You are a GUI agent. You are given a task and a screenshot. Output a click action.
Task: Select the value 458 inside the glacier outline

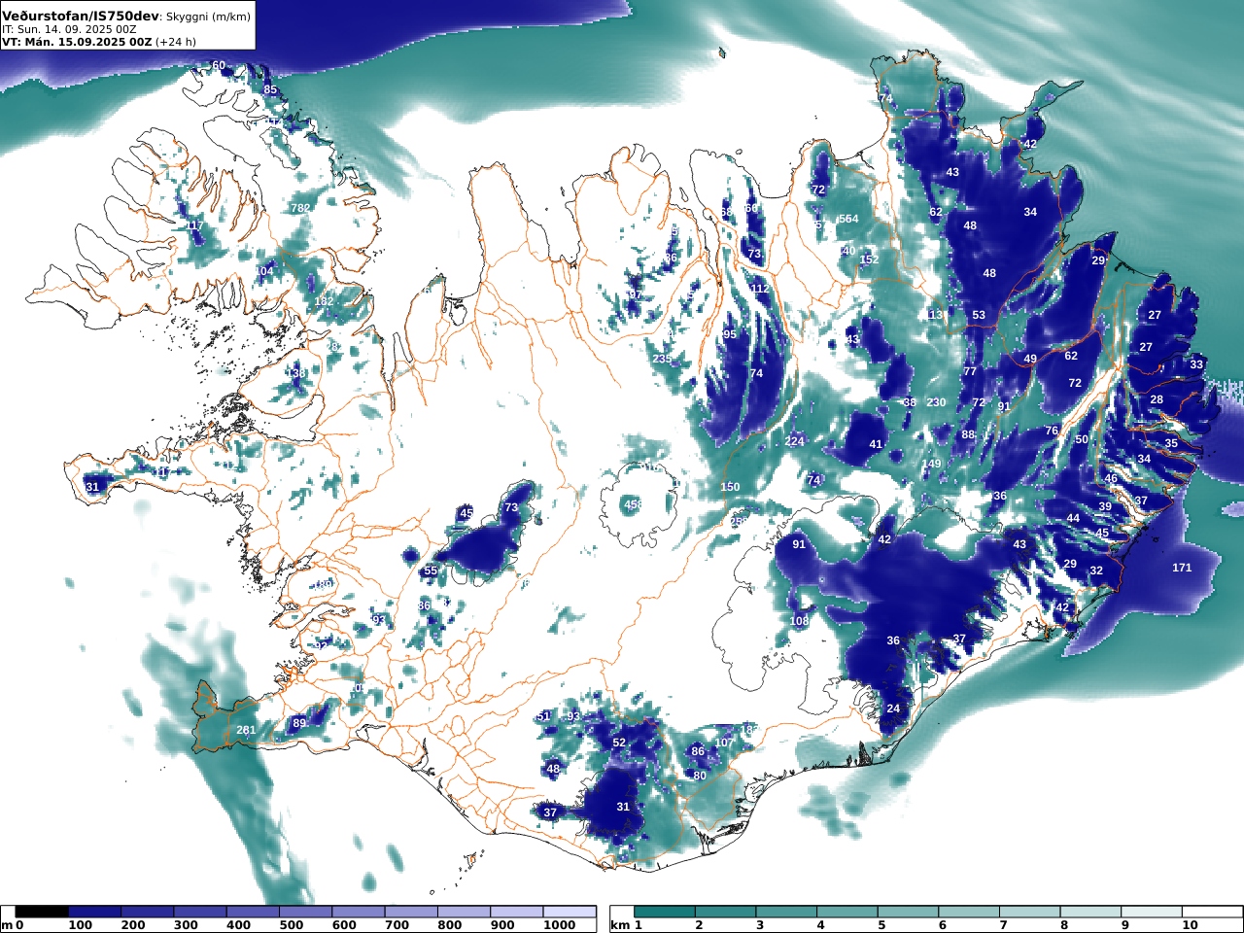coord(634,504)
